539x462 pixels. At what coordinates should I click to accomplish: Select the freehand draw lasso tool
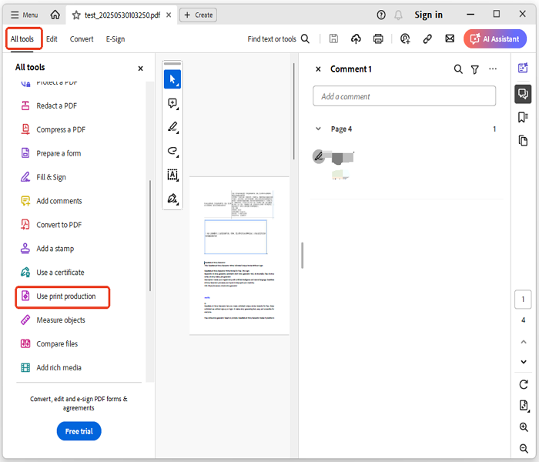click(x=172, y=151)
